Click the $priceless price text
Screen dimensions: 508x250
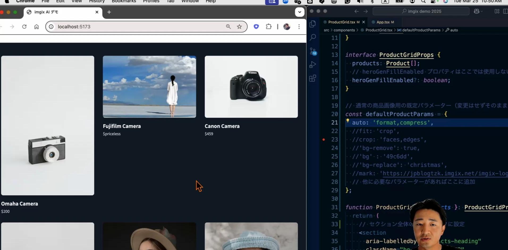(112, 134)
